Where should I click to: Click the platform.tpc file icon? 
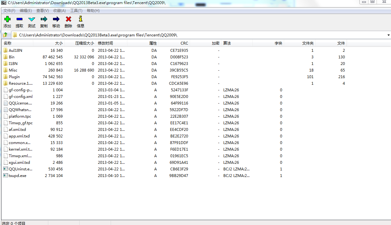[6, 116]
